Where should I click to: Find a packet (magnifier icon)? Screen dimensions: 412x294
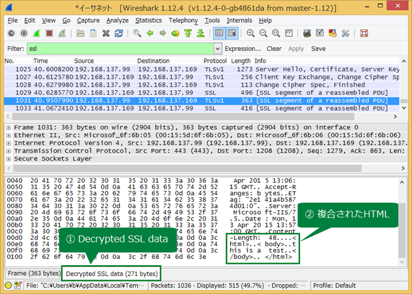137,33
